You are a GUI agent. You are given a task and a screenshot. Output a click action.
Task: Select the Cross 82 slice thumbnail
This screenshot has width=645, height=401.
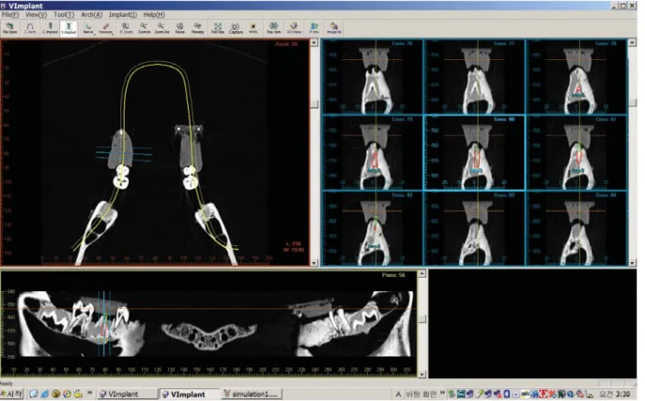pyautogui.click(x=373, y=228)
